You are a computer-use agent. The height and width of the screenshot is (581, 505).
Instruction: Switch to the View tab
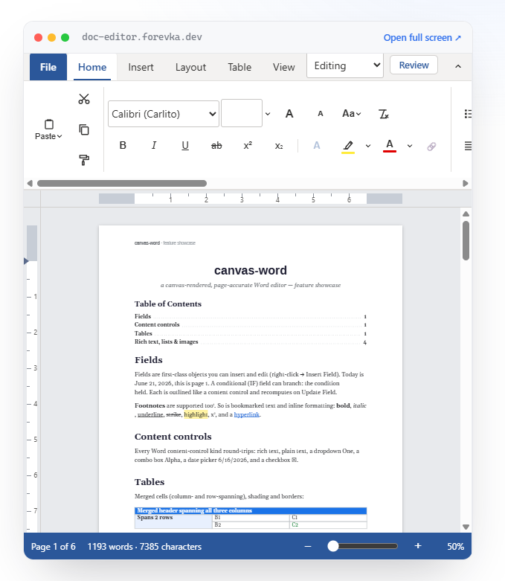284,67
